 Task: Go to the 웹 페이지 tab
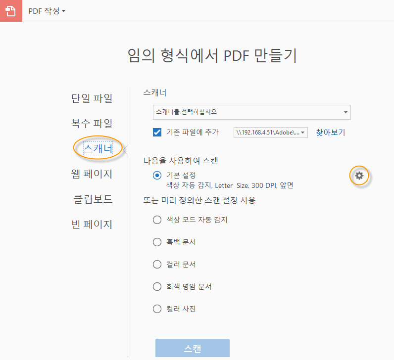(x=92, y=174)
